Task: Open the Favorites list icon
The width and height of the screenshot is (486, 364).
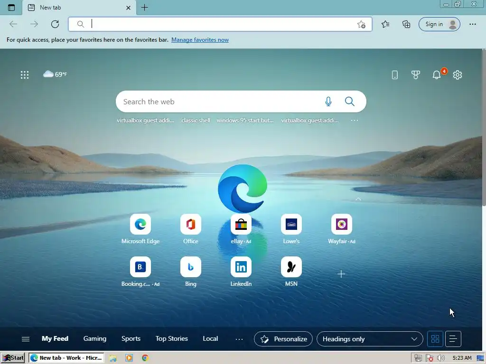Action: pos(385,24)
